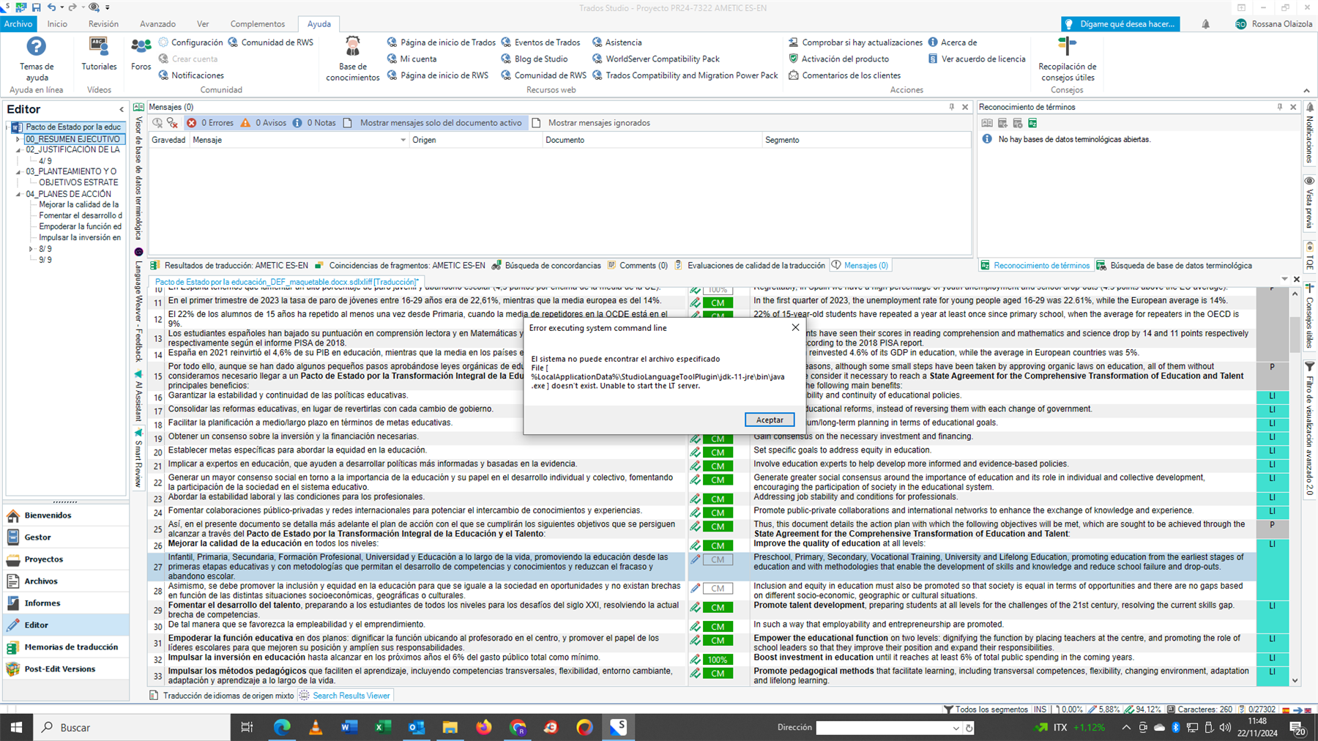
Task: Collapse the Editor navigation pane chevron
Action: point(122,110)
